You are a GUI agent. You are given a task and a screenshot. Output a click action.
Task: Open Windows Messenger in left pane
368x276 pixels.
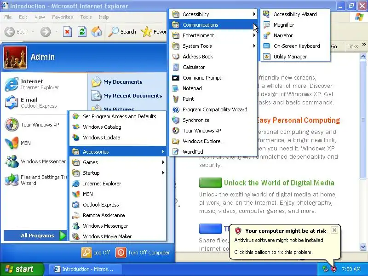click(35, 161)
